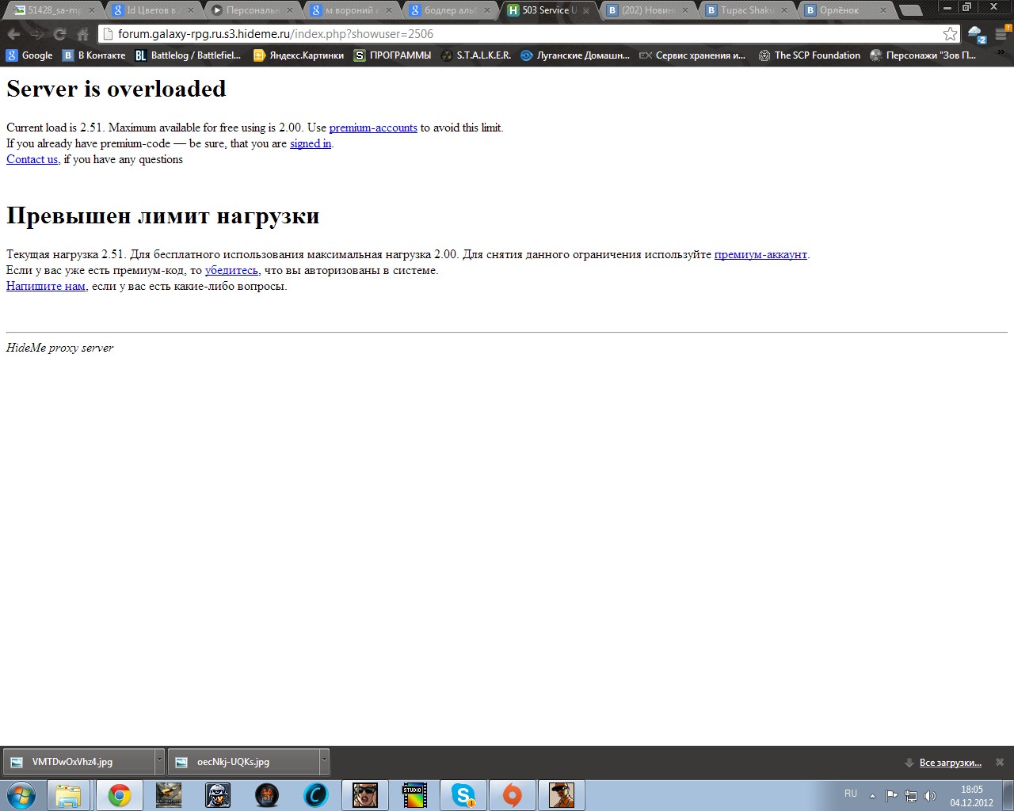1014x811 pixels.
Task: Open the Battlelog / Battlefield bookmark
Action: click(x=189, y=55)
